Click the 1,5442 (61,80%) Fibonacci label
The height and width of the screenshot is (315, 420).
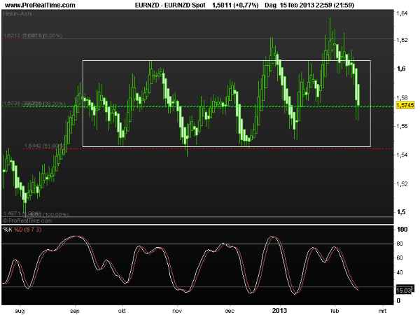tap(45, 146)
